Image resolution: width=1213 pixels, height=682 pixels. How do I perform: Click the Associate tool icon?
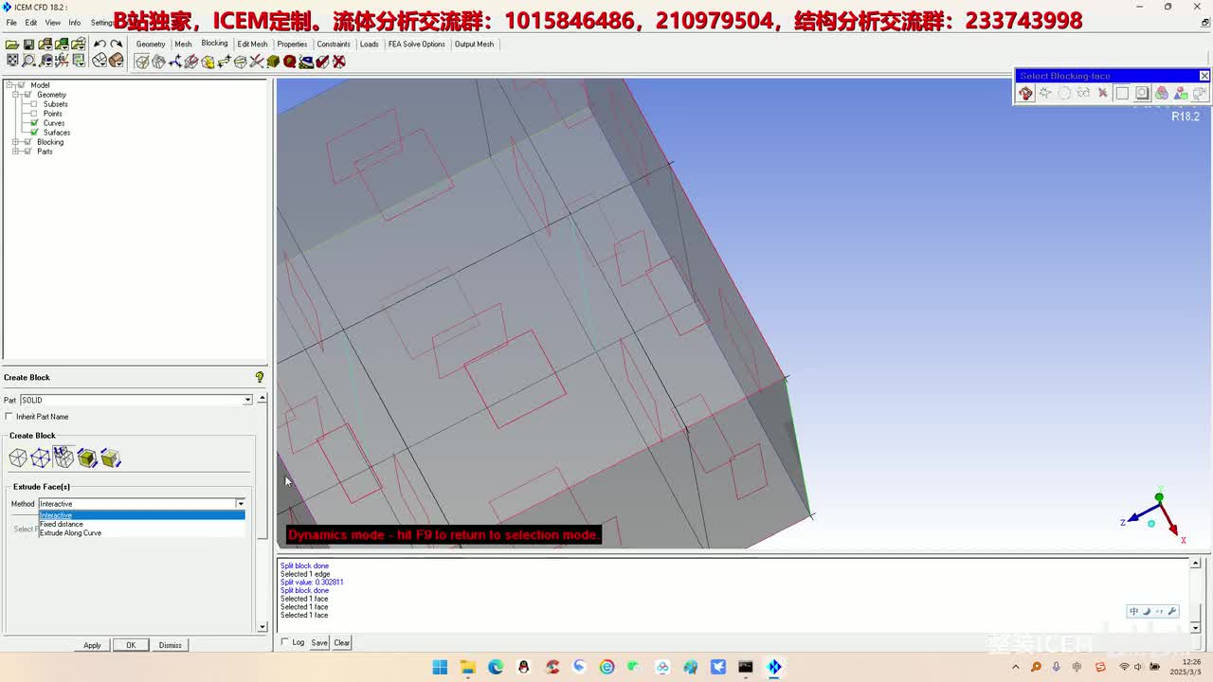(208, 62)
